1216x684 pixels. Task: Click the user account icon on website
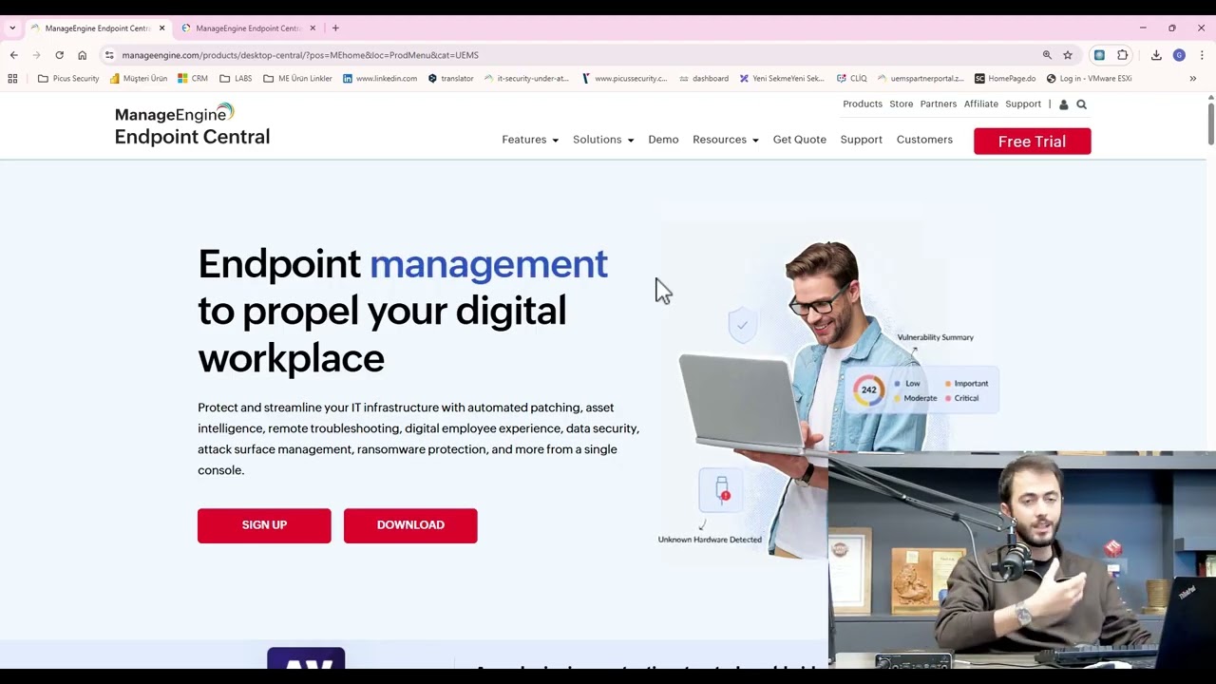1063,104
